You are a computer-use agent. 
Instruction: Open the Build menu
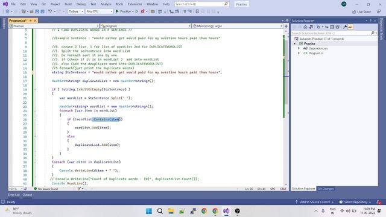[x=68, y=4]
